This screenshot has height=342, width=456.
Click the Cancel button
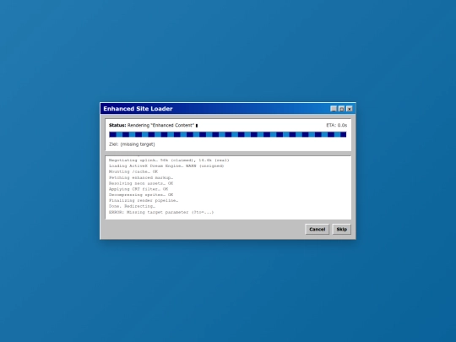coord(317,229)
